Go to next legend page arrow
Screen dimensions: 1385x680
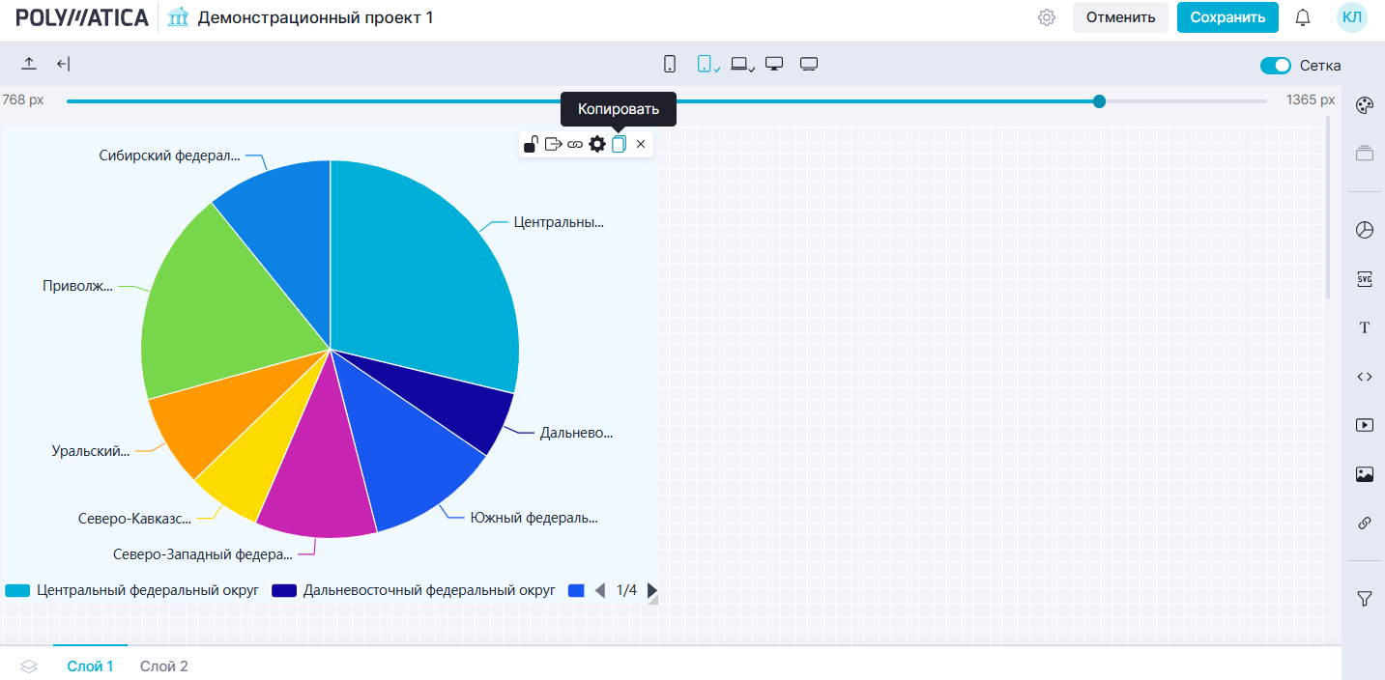point(651,590)
